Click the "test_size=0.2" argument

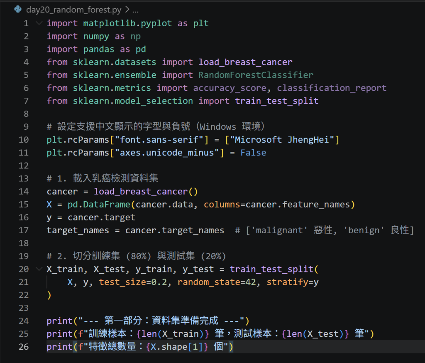pyautogui.click(x=133, y=282)
